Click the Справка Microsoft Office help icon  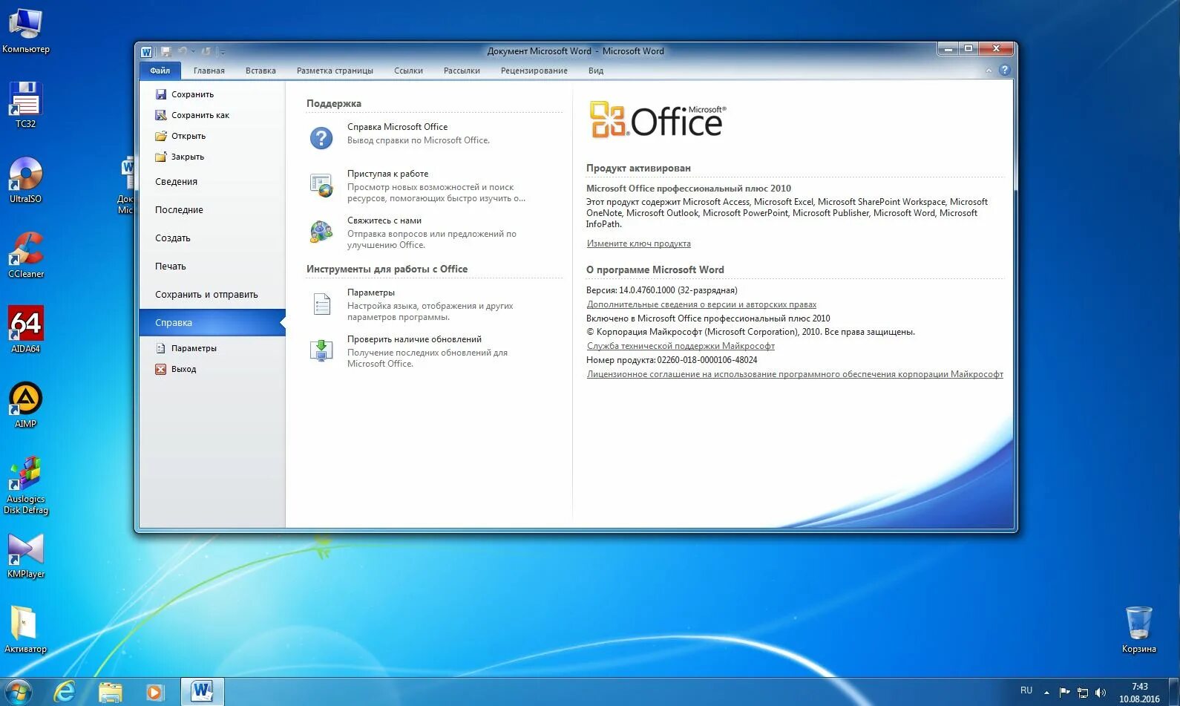click(x=321, y=137)
